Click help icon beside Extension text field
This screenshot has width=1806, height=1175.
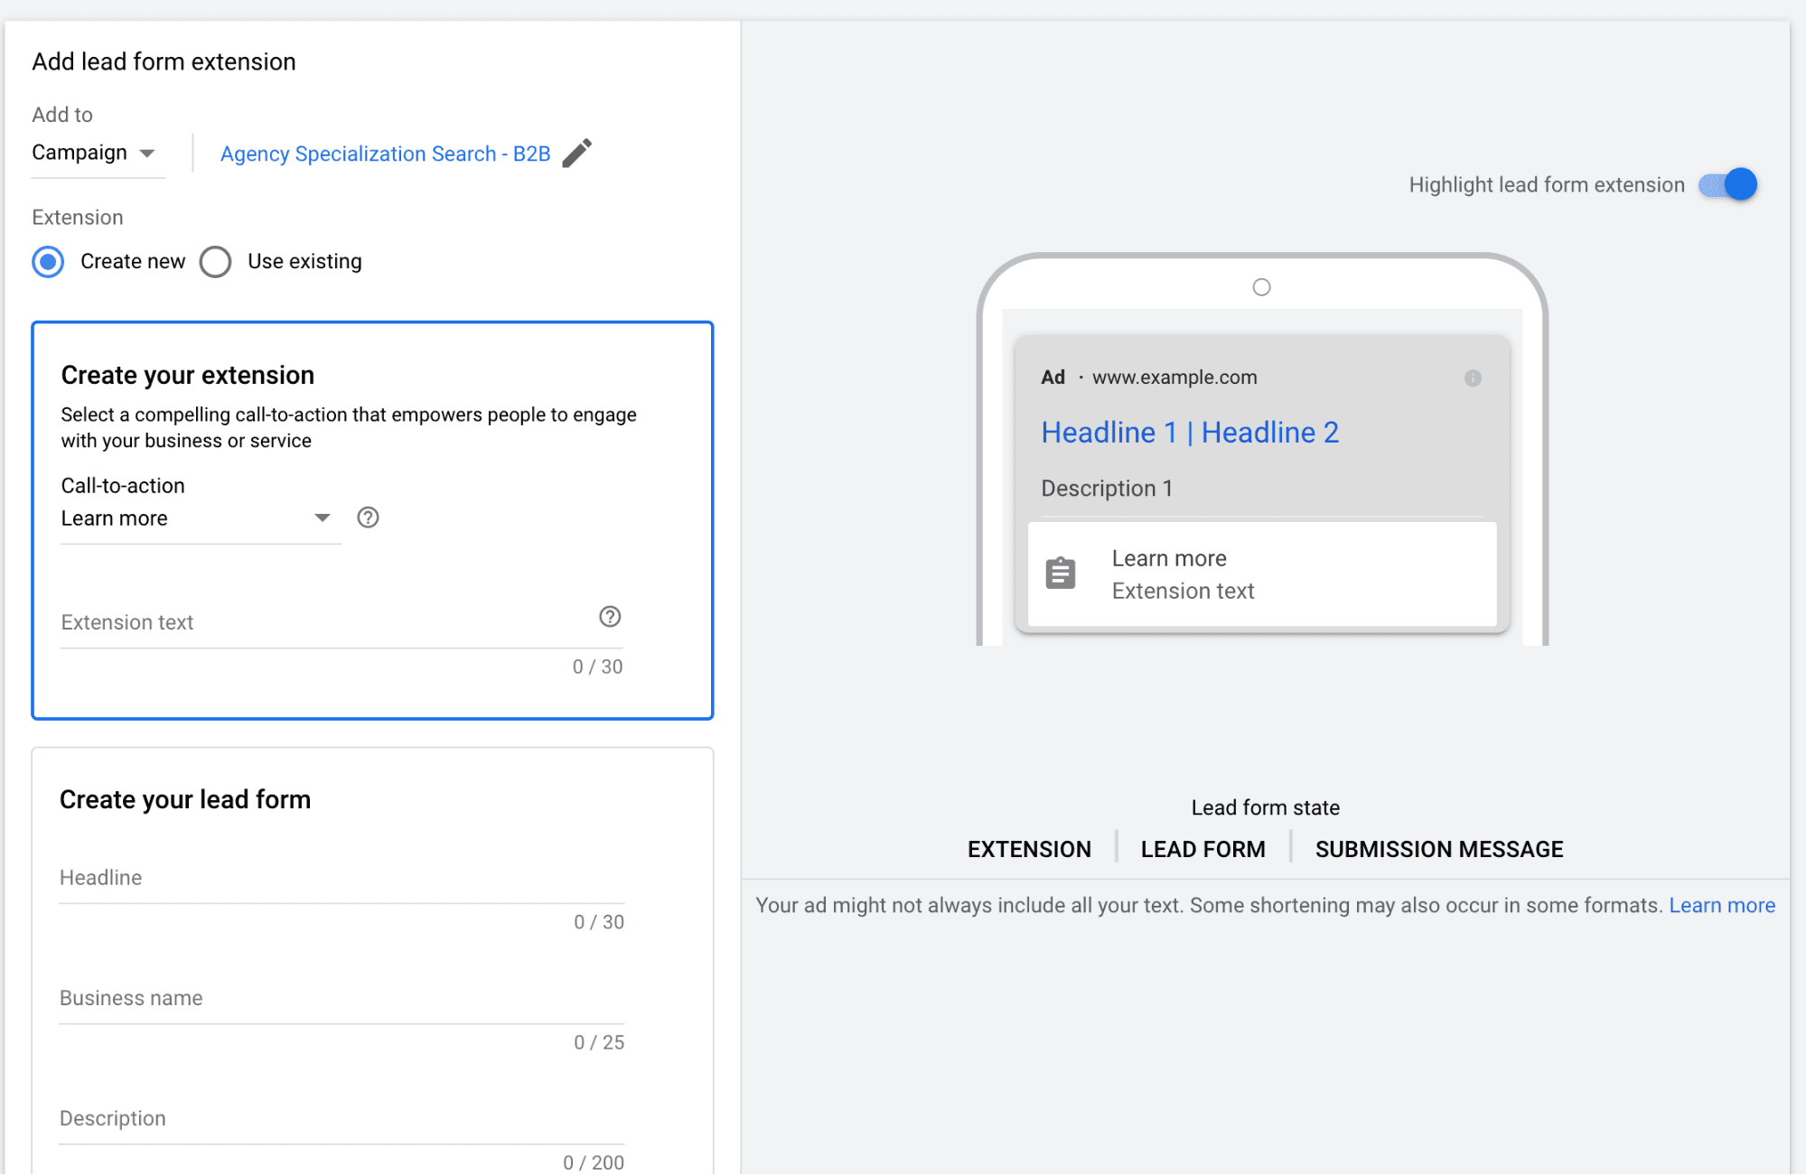pyautogui.click(x=610, y=617)
